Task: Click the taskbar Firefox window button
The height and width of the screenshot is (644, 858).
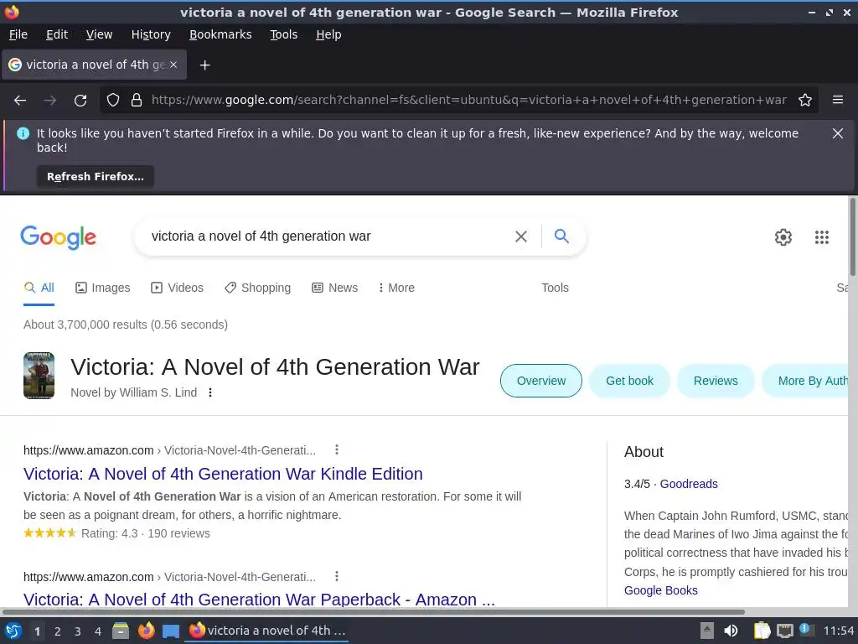Action: (x=267, y=631)
